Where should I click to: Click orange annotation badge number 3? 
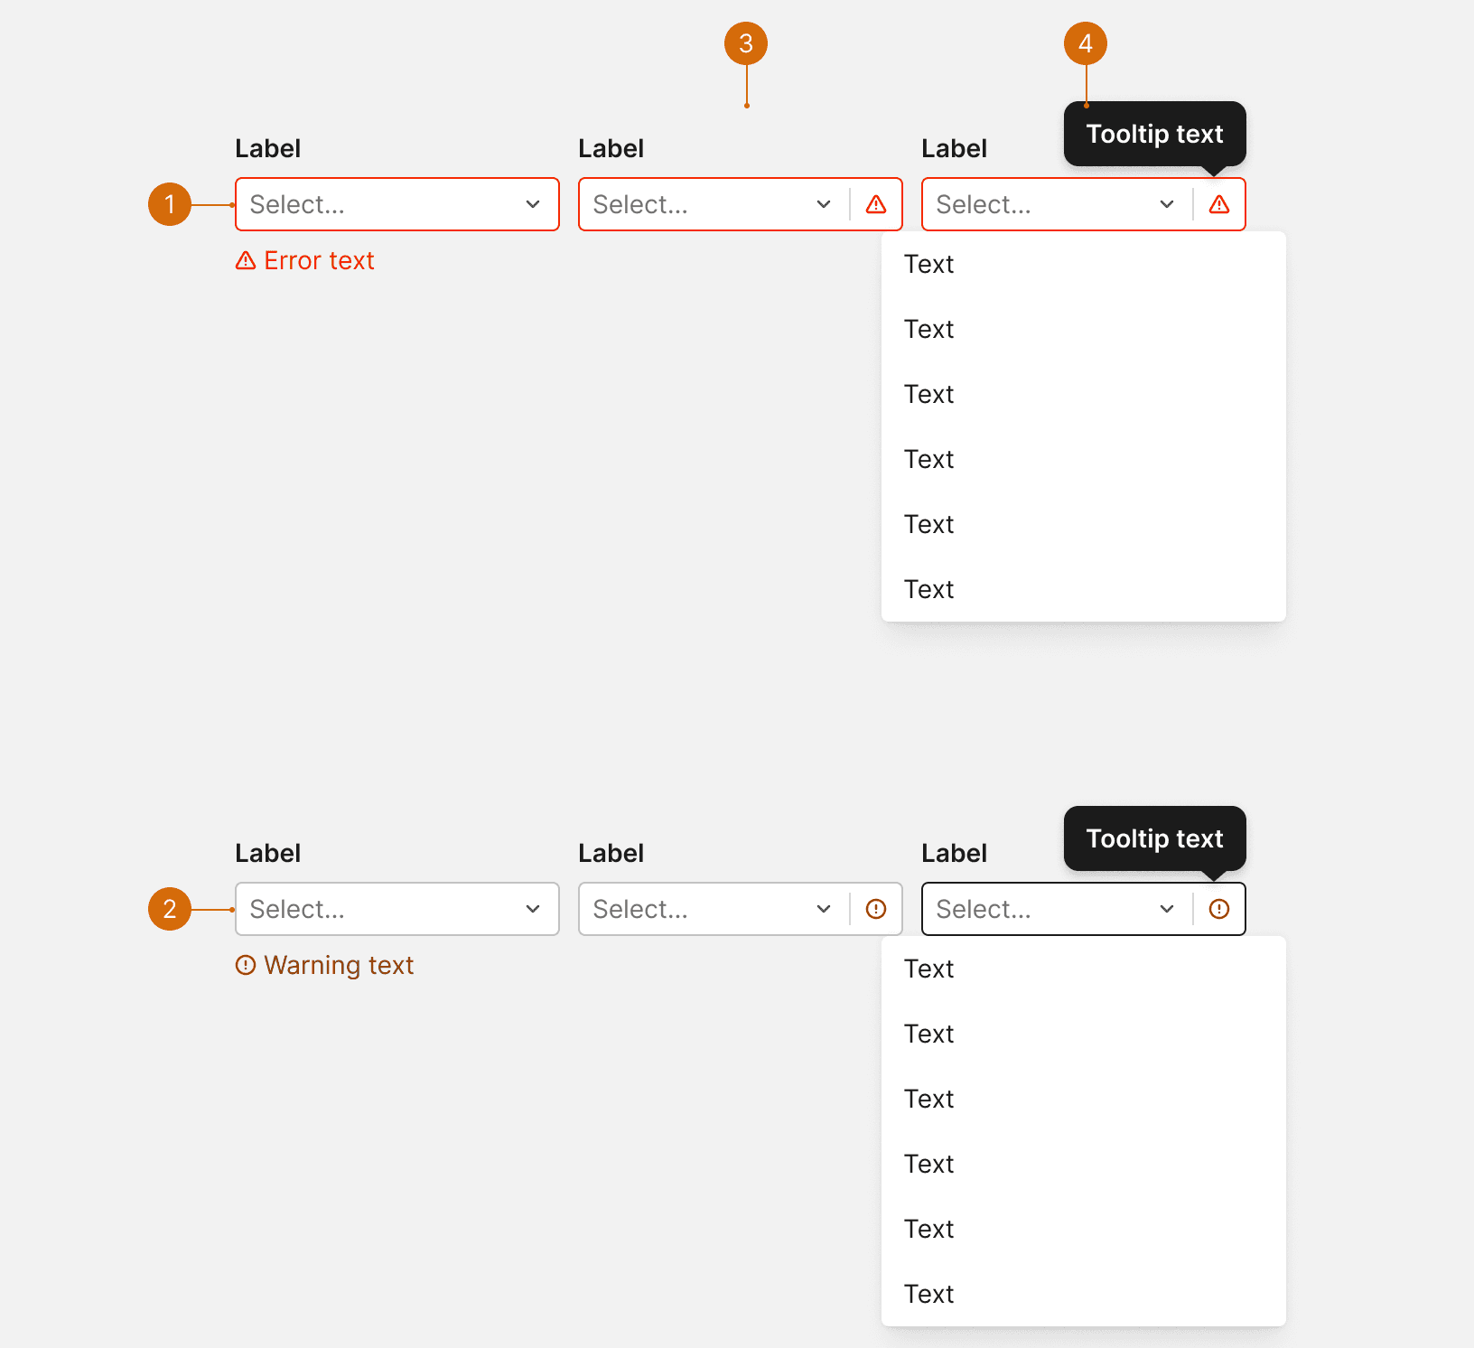click(746, 43)
